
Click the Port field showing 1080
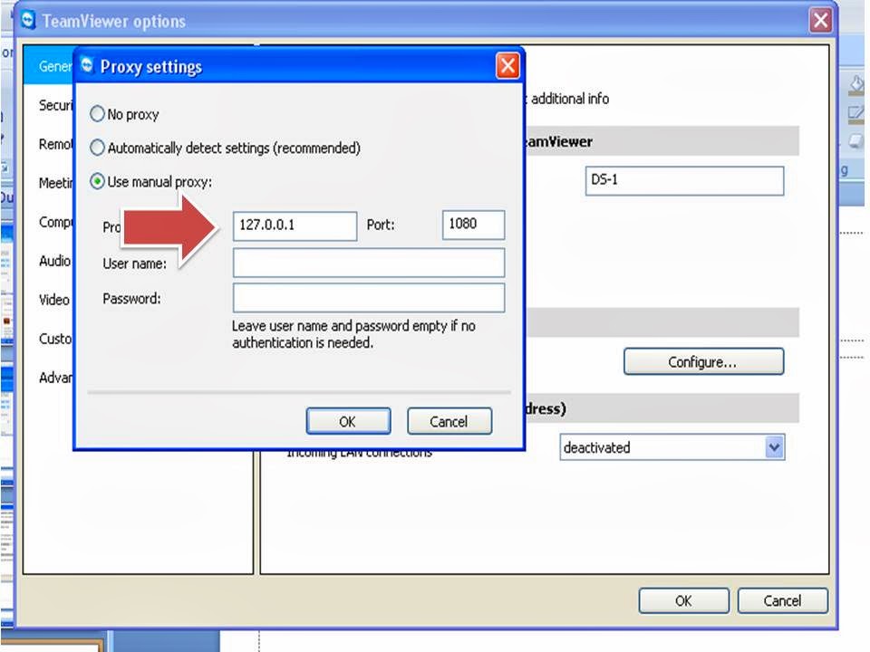pyautogui.click(x=473, y=225)
